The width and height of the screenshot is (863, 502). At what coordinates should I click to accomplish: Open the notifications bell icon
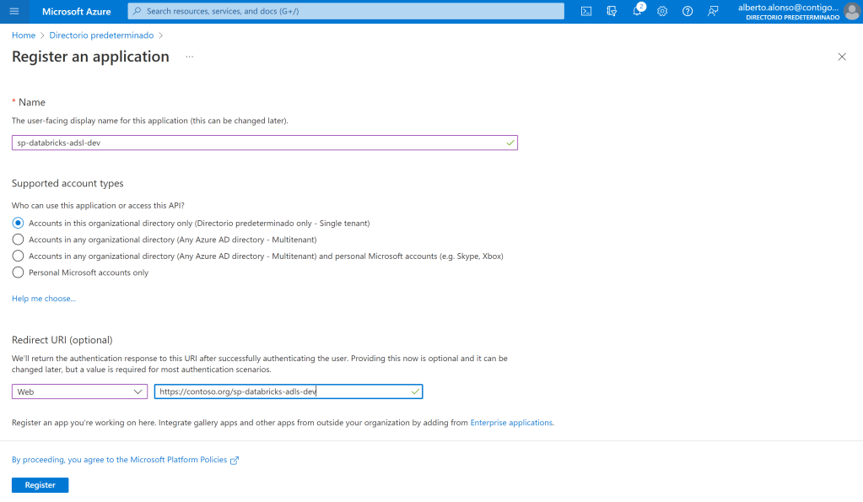638,11
